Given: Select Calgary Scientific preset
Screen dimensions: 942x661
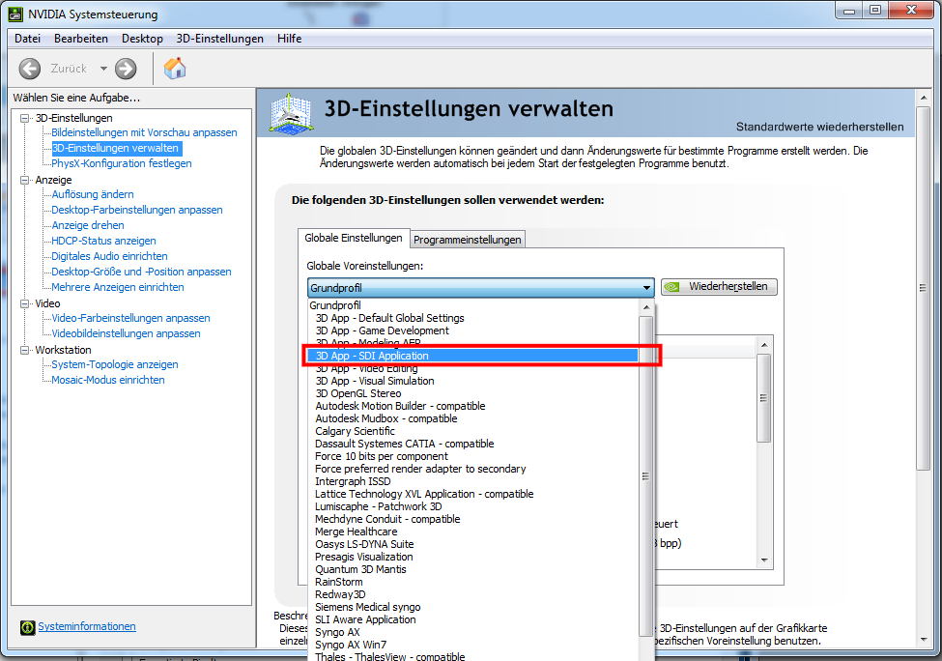Looking at the screenshot, I should [472, 431].
